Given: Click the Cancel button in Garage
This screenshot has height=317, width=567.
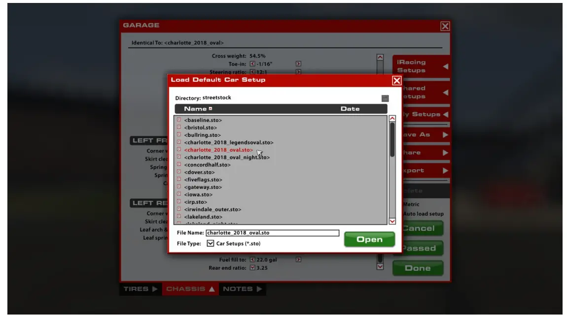Looking at the screenshot, I should tap(423, 228).
